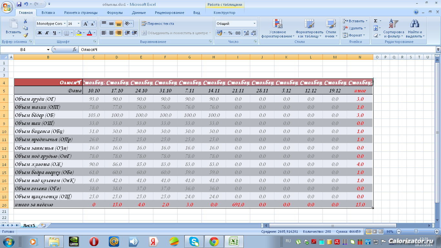Screen dimensions: 441x248
Task: Click the insert function fx icon
Action: (75, 49)
